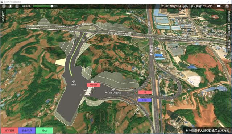Open the 材料统计 side panel tab
This screenshot has width=232, height=134.
(x=229, y=46)
